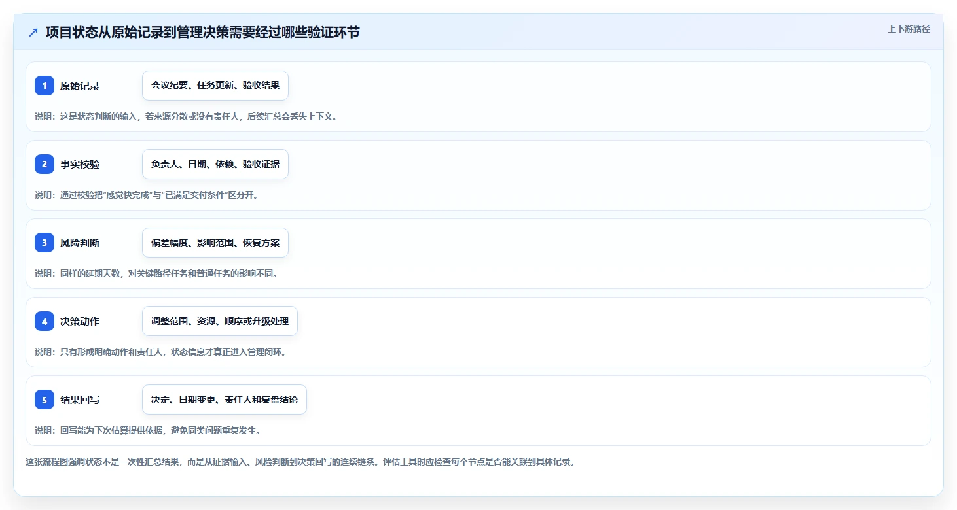Click the 决定、日期变更、责任人和复盘结论 chip
The width and height of the screenshot is (957, 510).
[225, 399]
